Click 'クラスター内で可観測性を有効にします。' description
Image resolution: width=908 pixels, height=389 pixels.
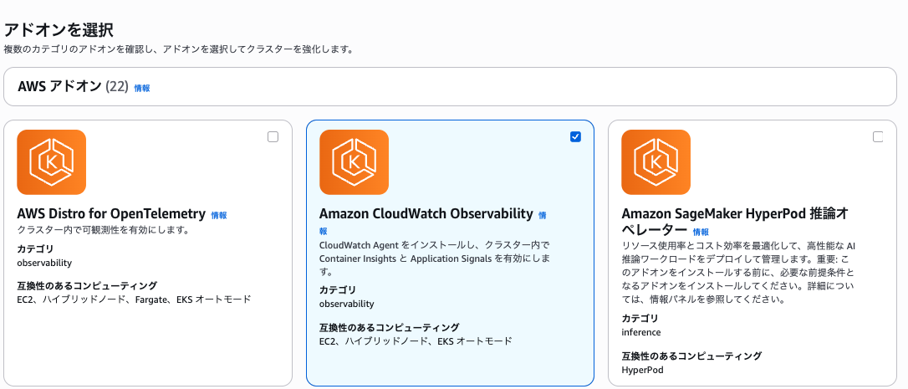pos(105,230)
